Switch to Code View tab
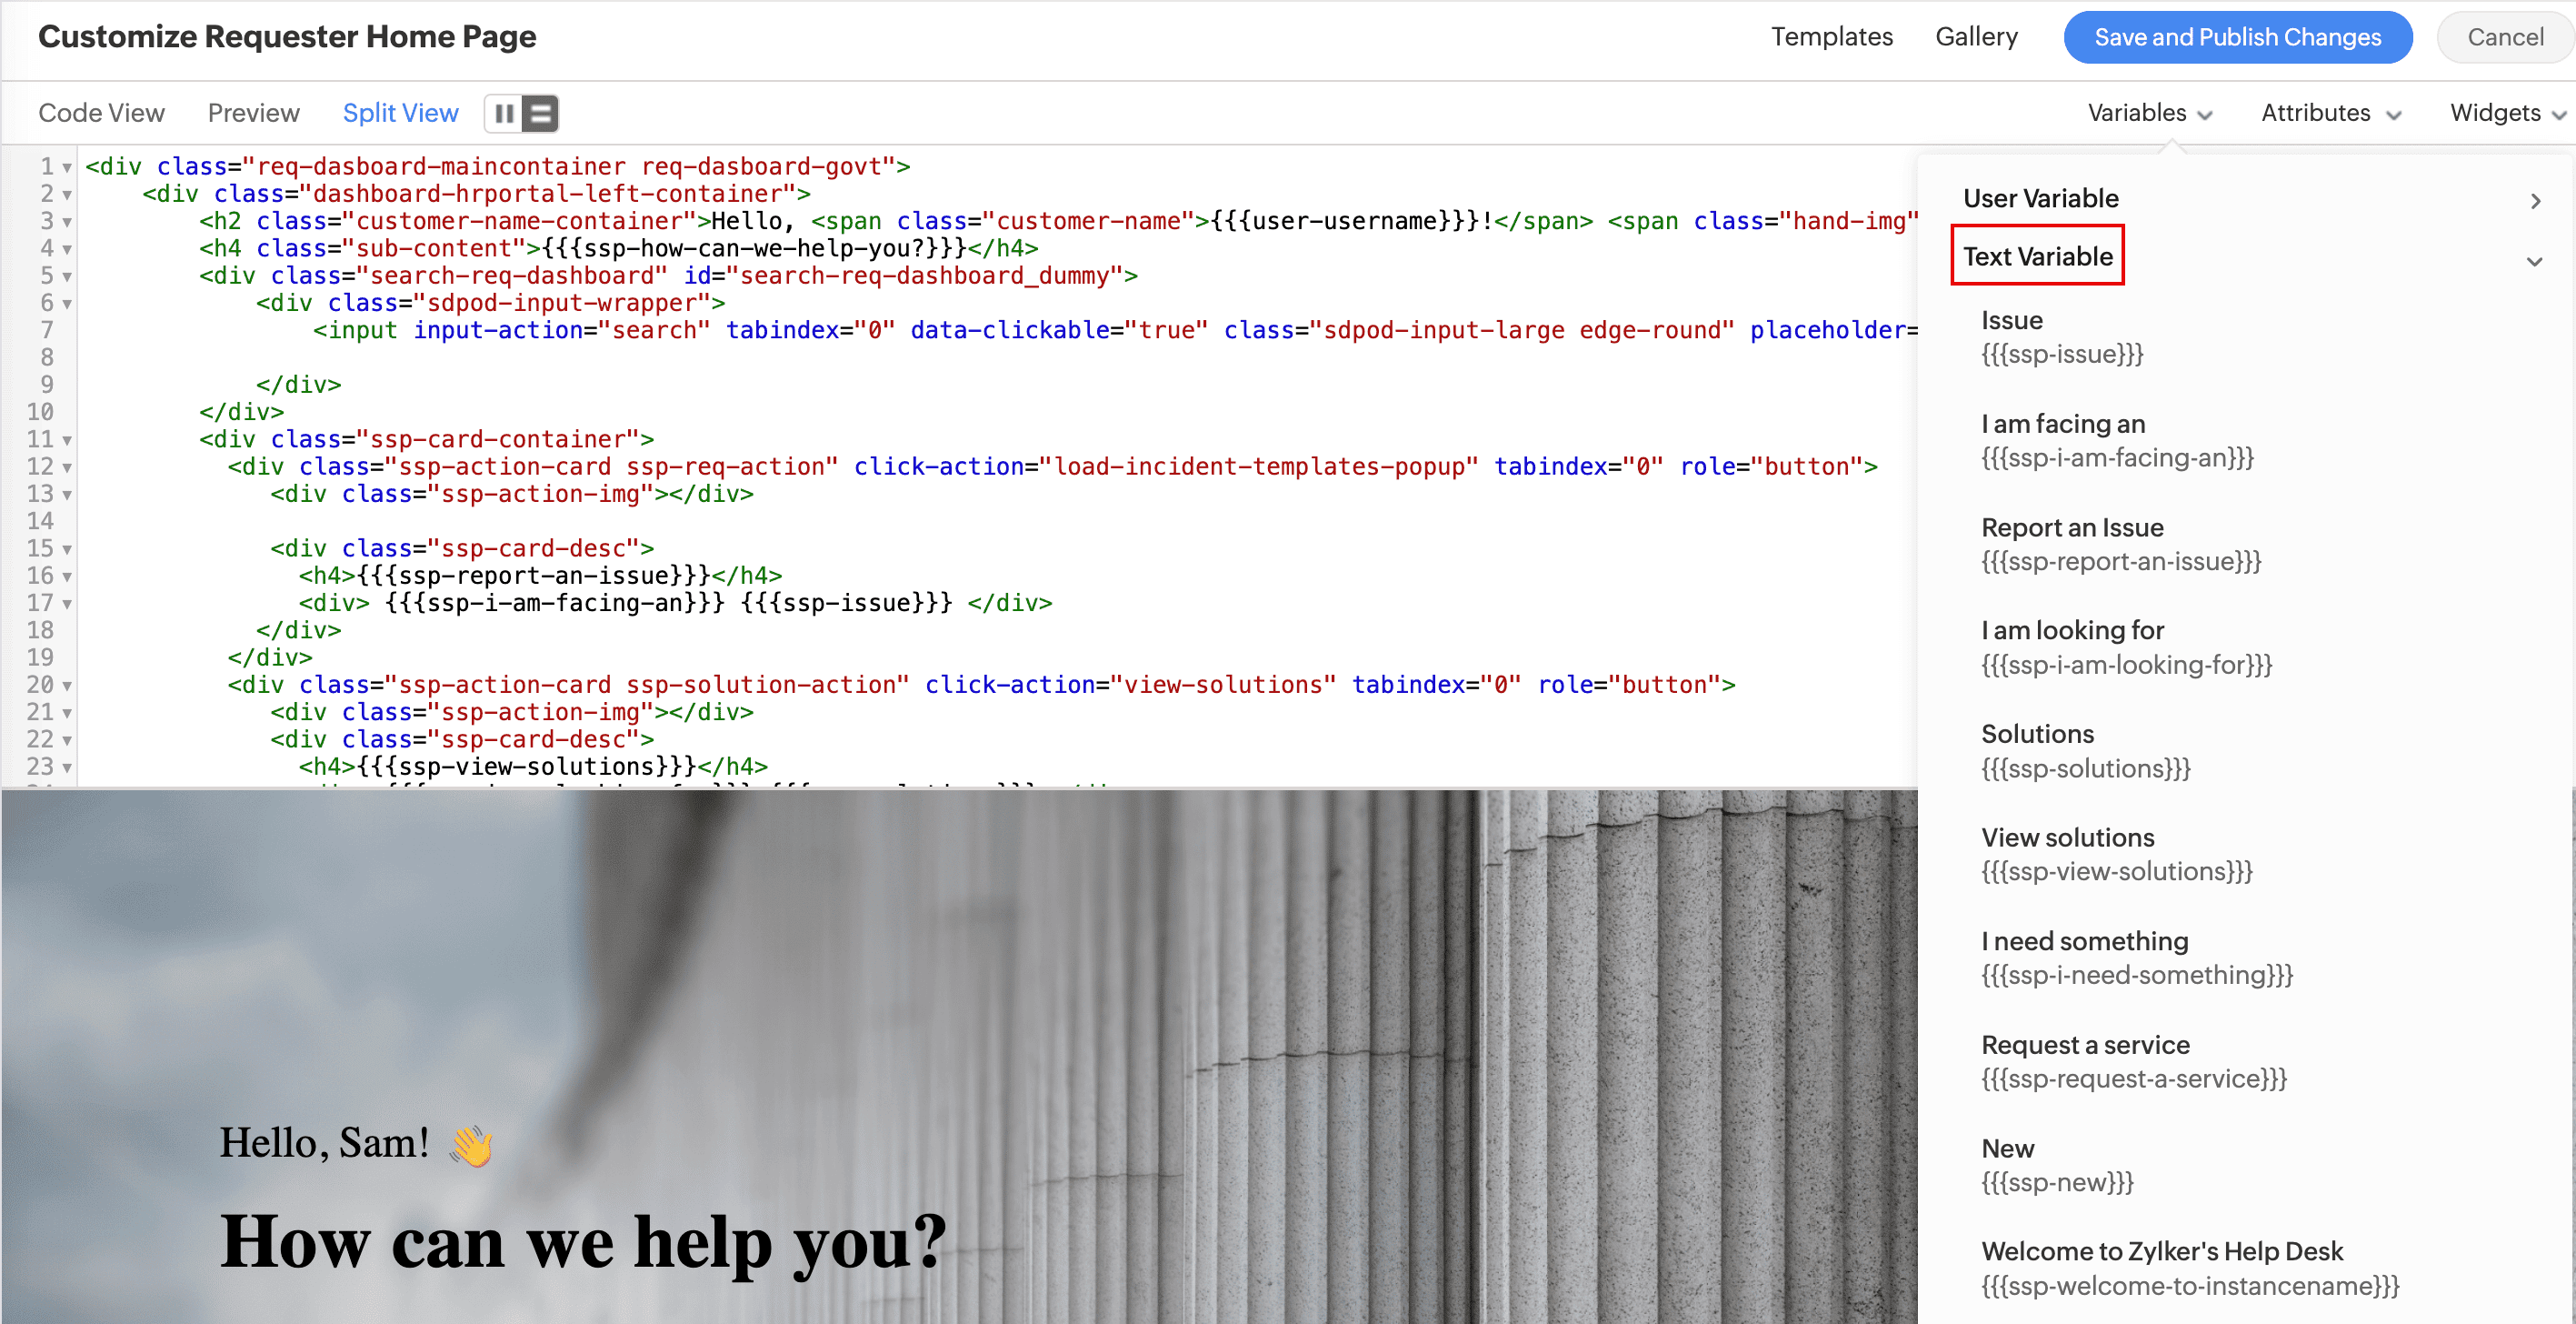 101,113
